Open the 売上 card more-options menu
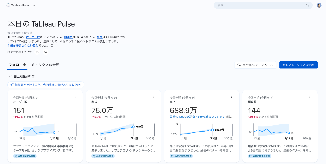Viewport: 326px width, 164px height. point(231,98)
